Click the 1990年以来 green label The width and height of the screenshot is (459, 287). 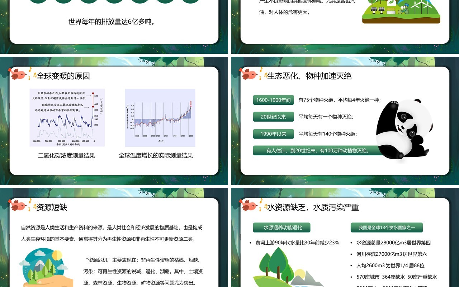point(274,134)
